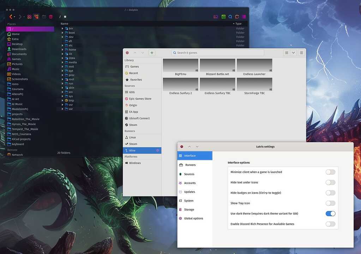Switch to the Storage settings section
Image resolution: width=361 pixels, height=254 pixels.
pyautogui.click(x=189, y=209)
